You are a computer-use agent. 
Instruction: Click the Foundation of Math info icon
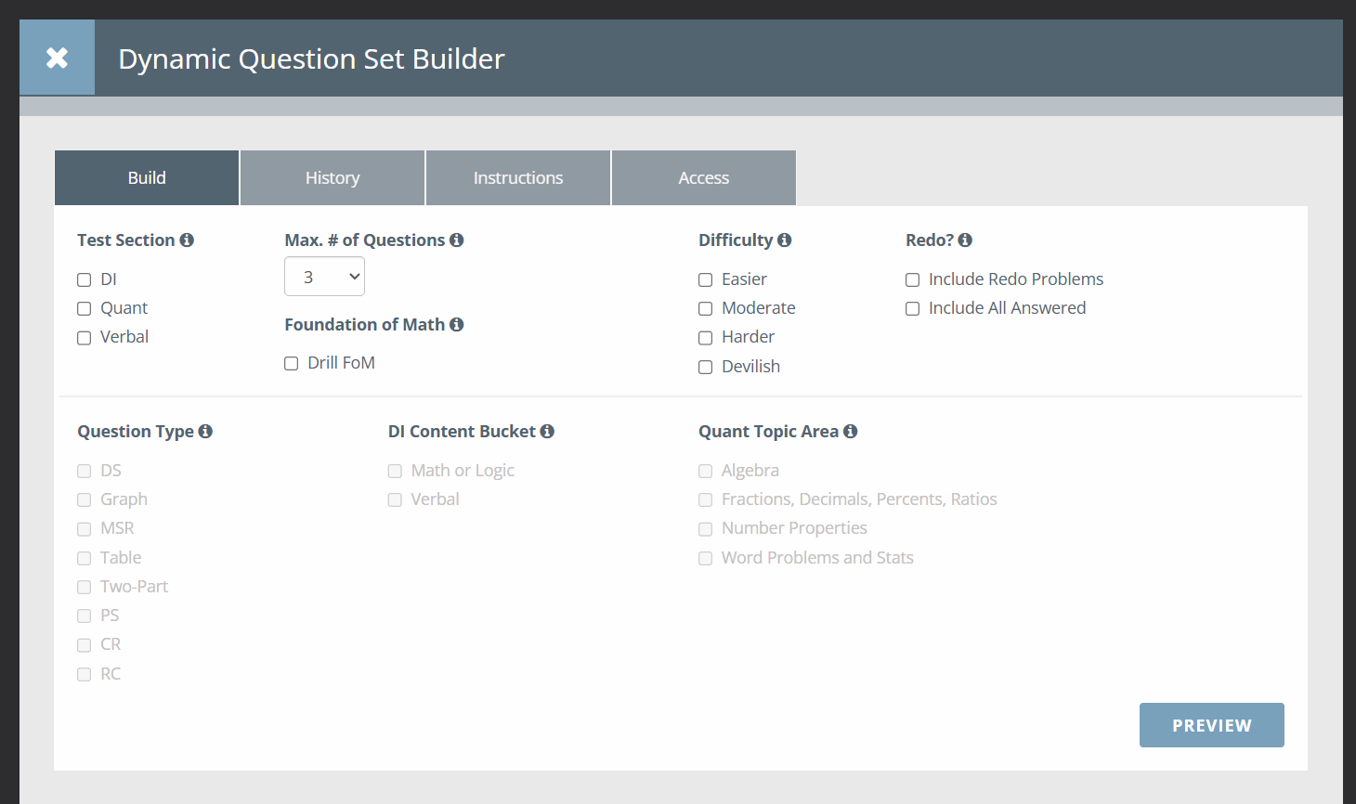tap(456, 324)
